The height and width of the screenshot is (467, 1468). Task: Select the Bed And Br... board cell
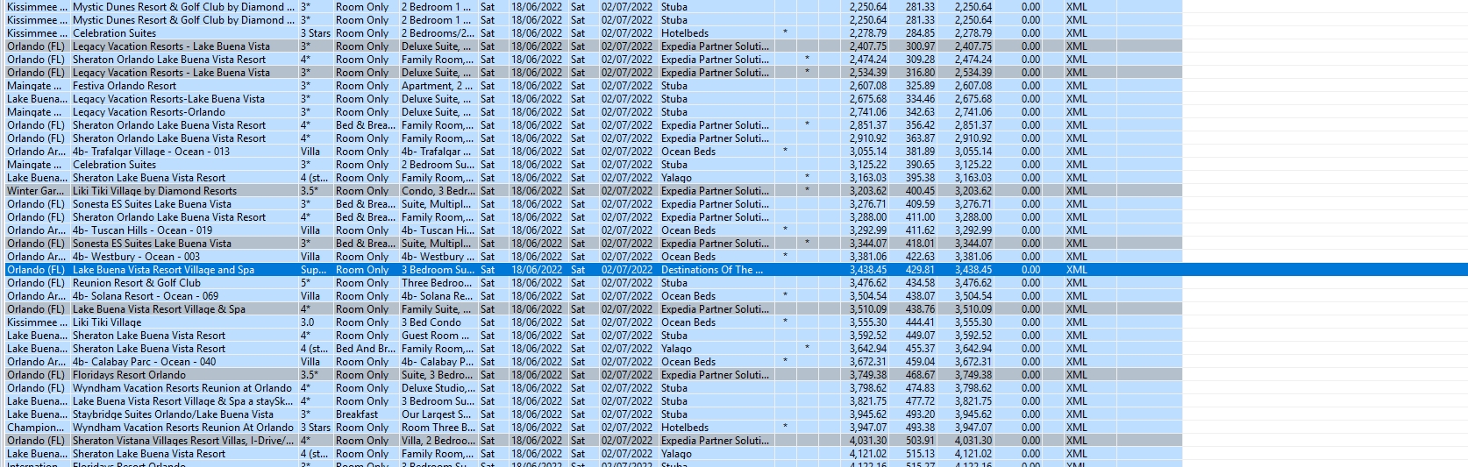[365, 349]
